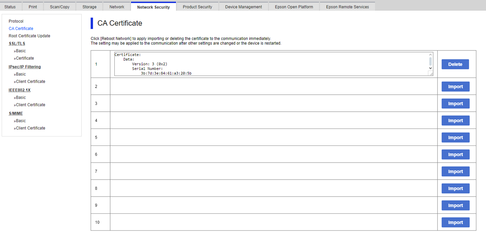
Task: Open Basic under SSL/TLS
Action: (21, 51)
